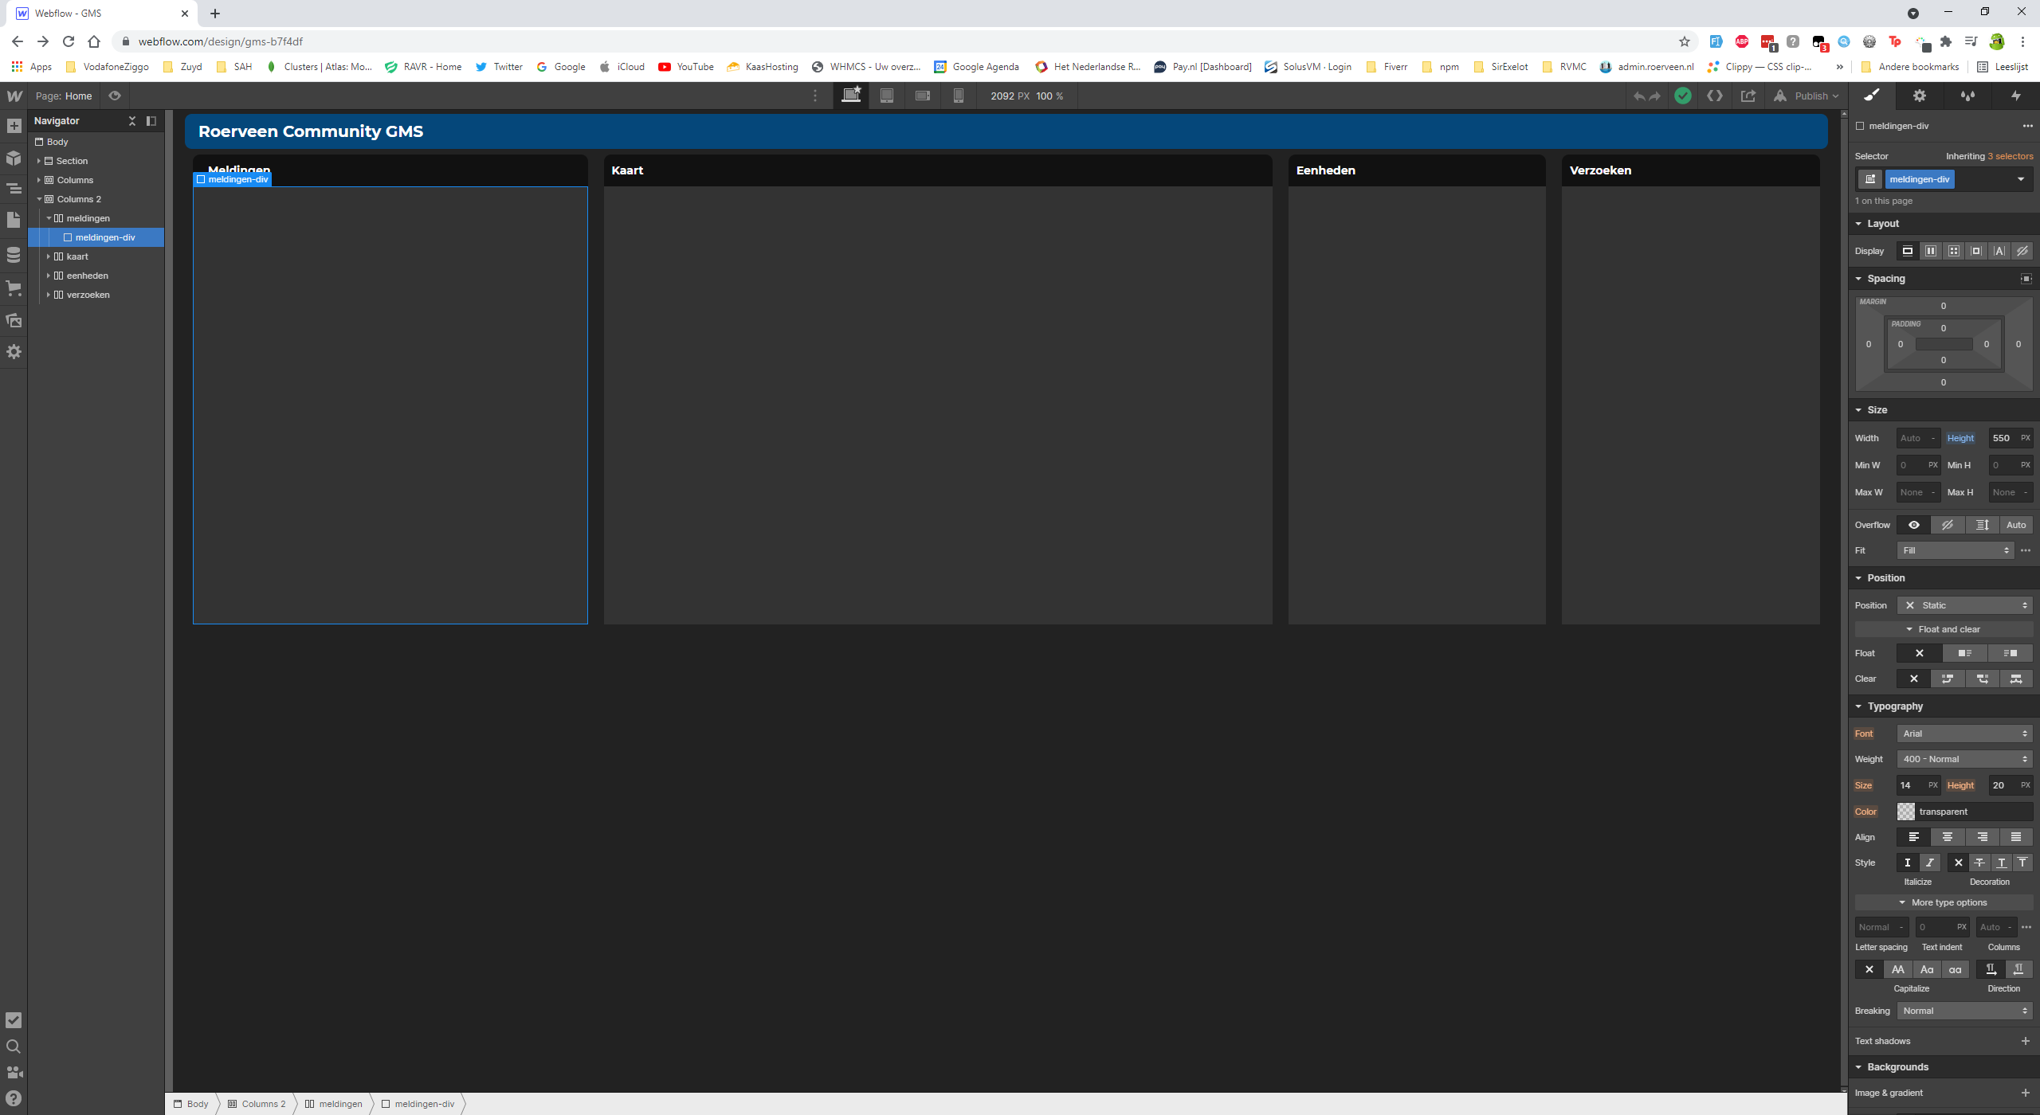Set display to flex
Viewport: 2040px width, 1115px height.
click(x=1930, y=251)
